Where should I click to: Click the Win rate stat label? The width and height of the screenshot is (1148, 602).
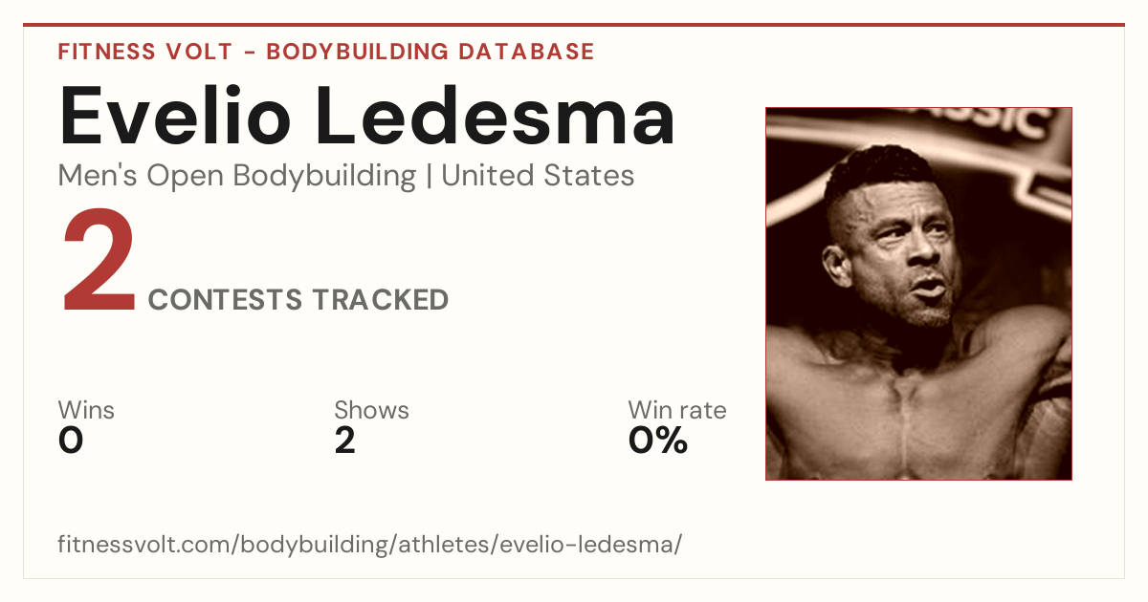coord(677,410)
